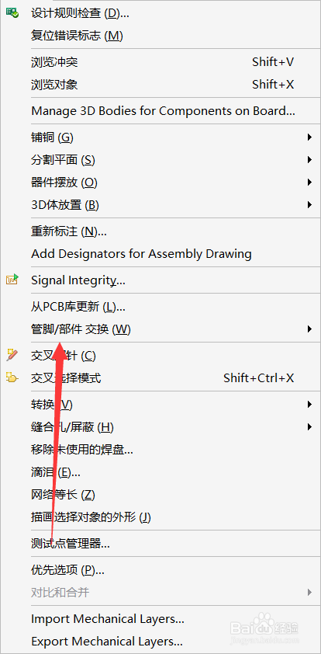Select 复位错误标志 (M) menu entry
Screen dimensions: 321x654
[160, 36]
